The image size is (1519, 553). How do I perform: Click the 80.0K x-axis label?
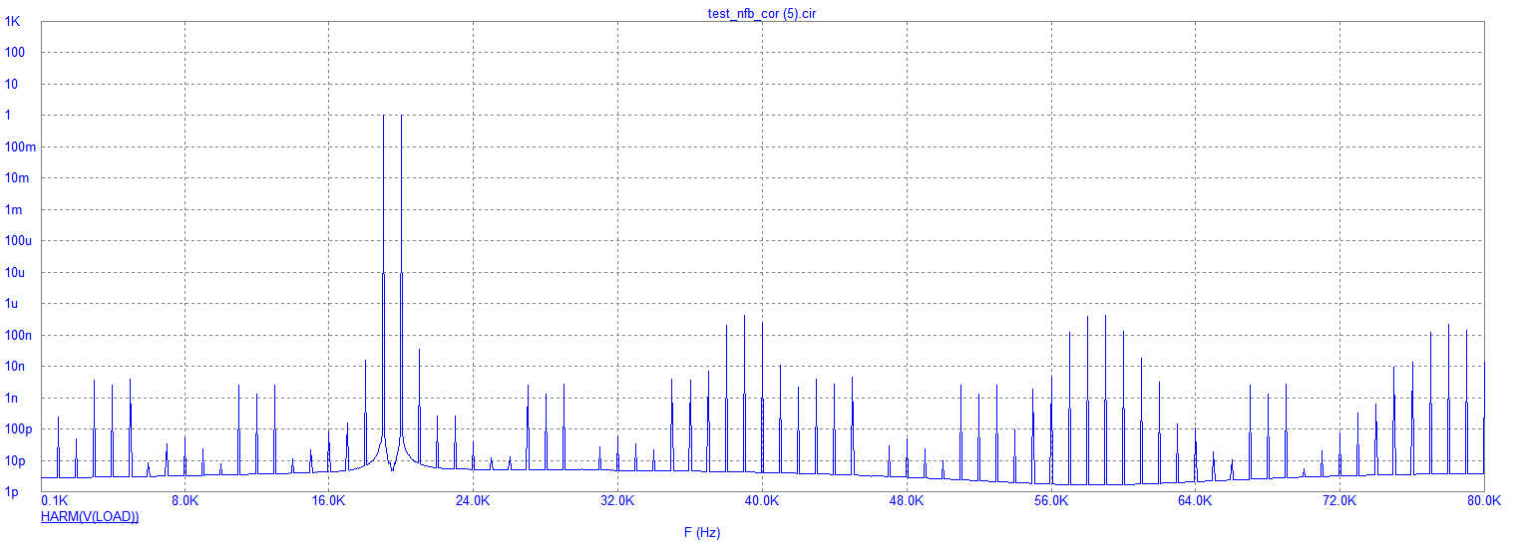(1483, 500)
